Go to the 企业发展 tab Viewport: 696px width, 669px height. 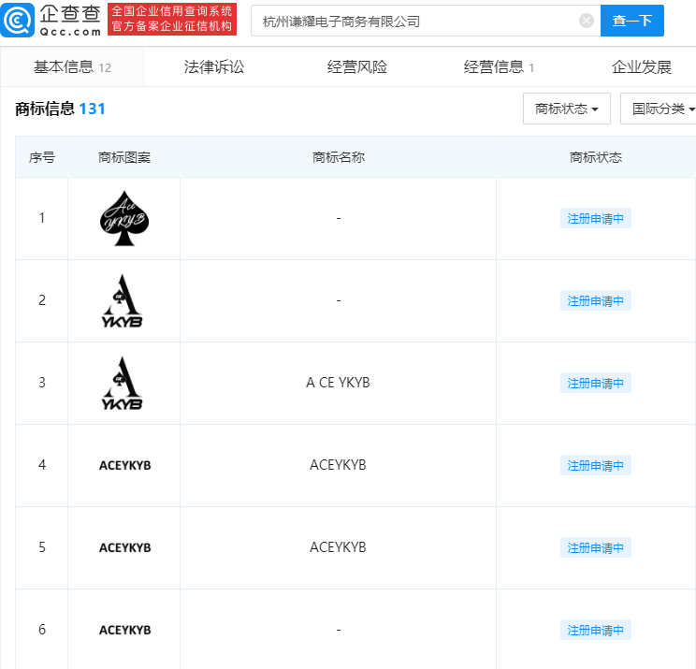tap(642, 67)
